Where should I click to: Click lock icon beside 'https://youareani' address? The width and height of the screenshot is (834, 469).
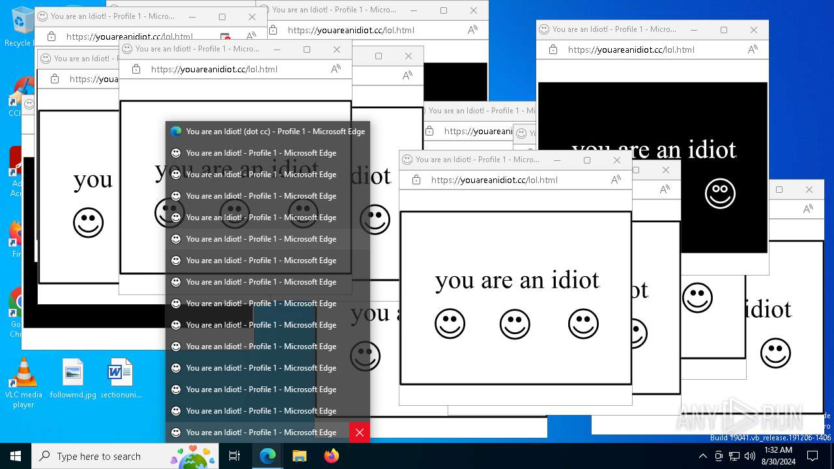(429, 131)
